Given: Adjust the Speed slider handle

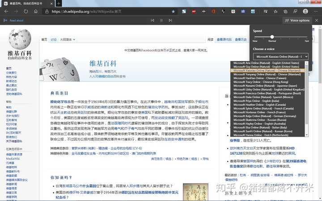Looking at the screenshot, I should click(x=272, y=37).
